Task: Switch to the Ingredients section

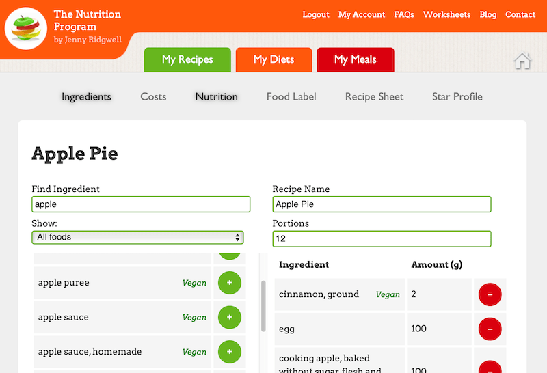Action: [87, 96]
